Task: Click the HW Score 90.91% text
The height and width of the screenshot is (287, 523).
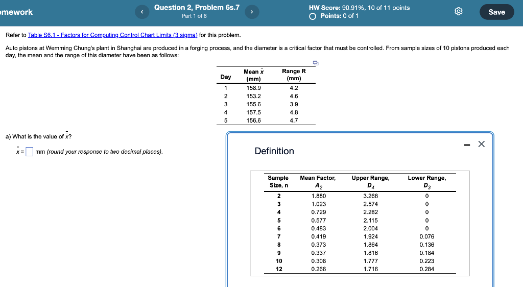Action: 359,8
